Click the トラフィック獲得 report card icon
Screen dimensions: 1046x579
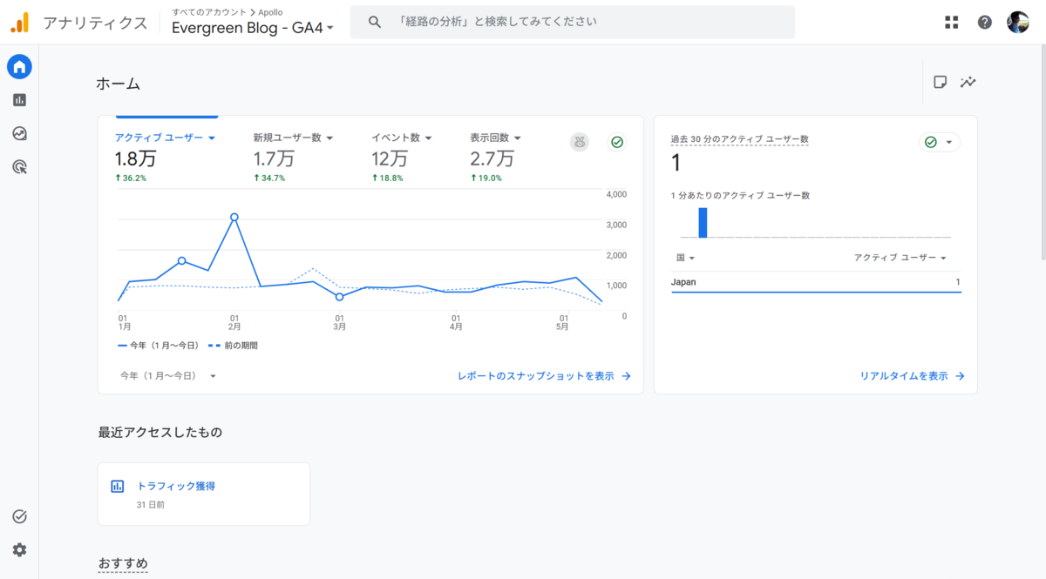(118, 487)
